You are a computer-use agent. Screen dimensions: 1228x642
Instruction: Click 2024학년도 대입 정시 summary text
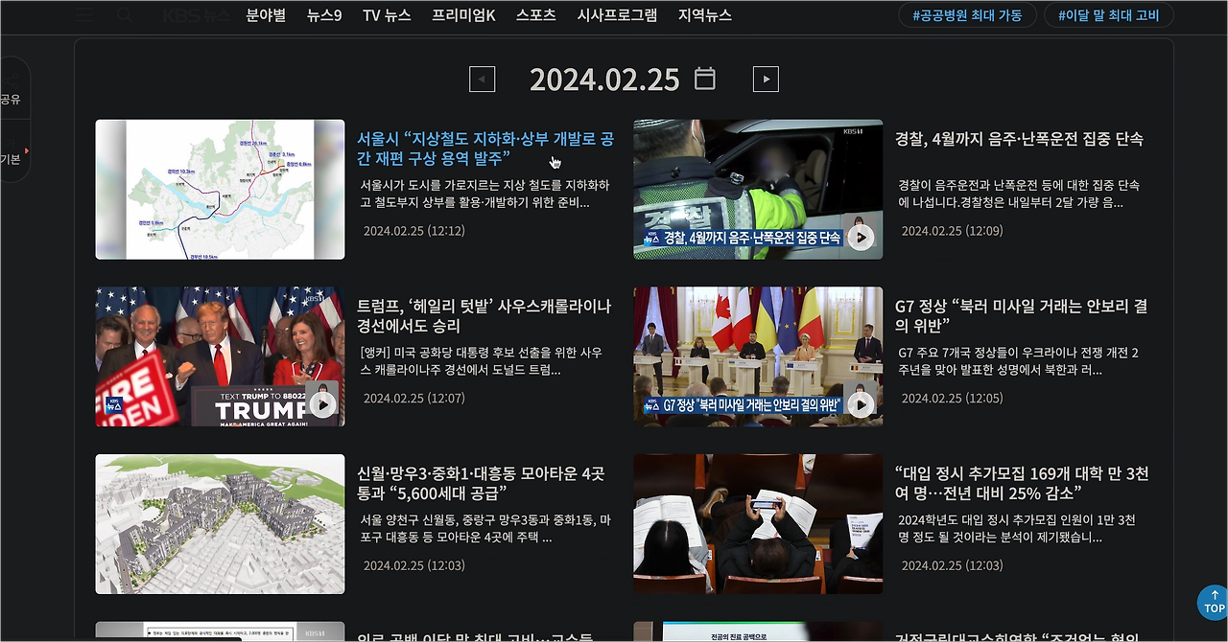[x=1018, y=529]
